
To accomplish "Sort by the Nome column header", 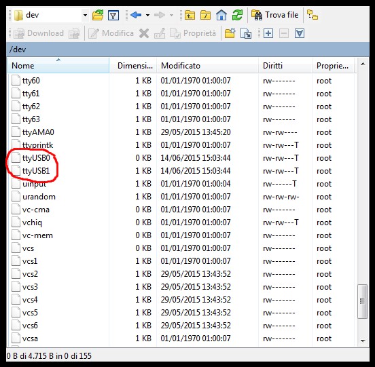I will click(58, 65).
